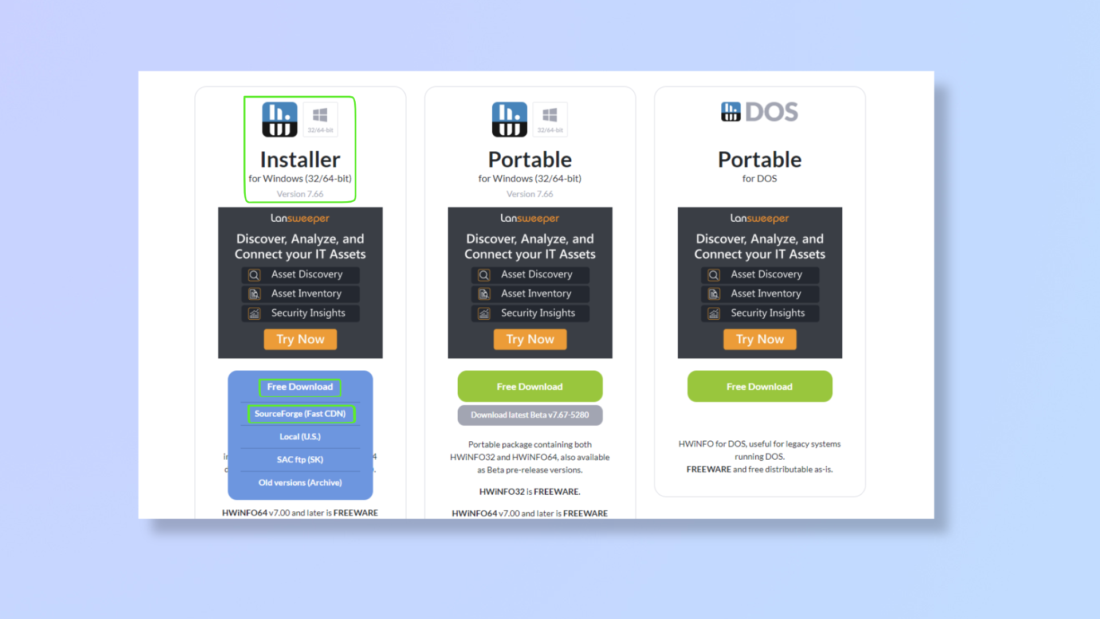Select SourceForge Fast CDN download option
Image resolution: width=1100 pixels, height=619 pixels.
[x=300, y=413]
